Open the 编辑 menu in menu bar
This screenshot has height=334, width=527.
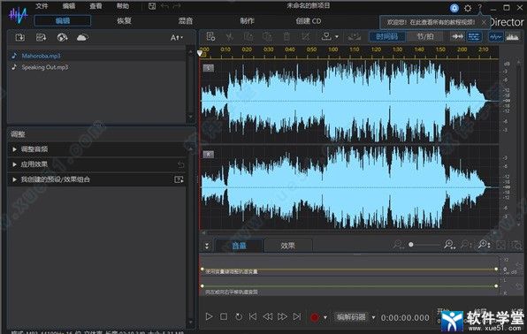pyautogui.click(x=69, y=6)
